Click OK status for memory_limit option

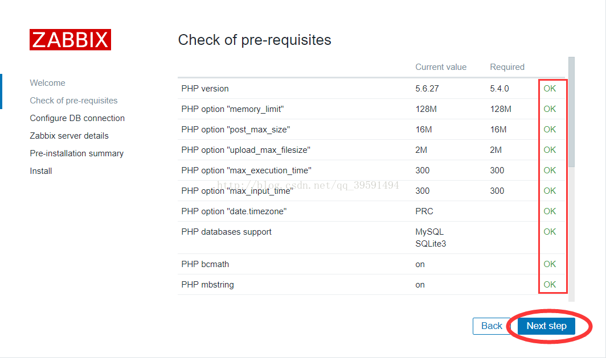point(550,109)
